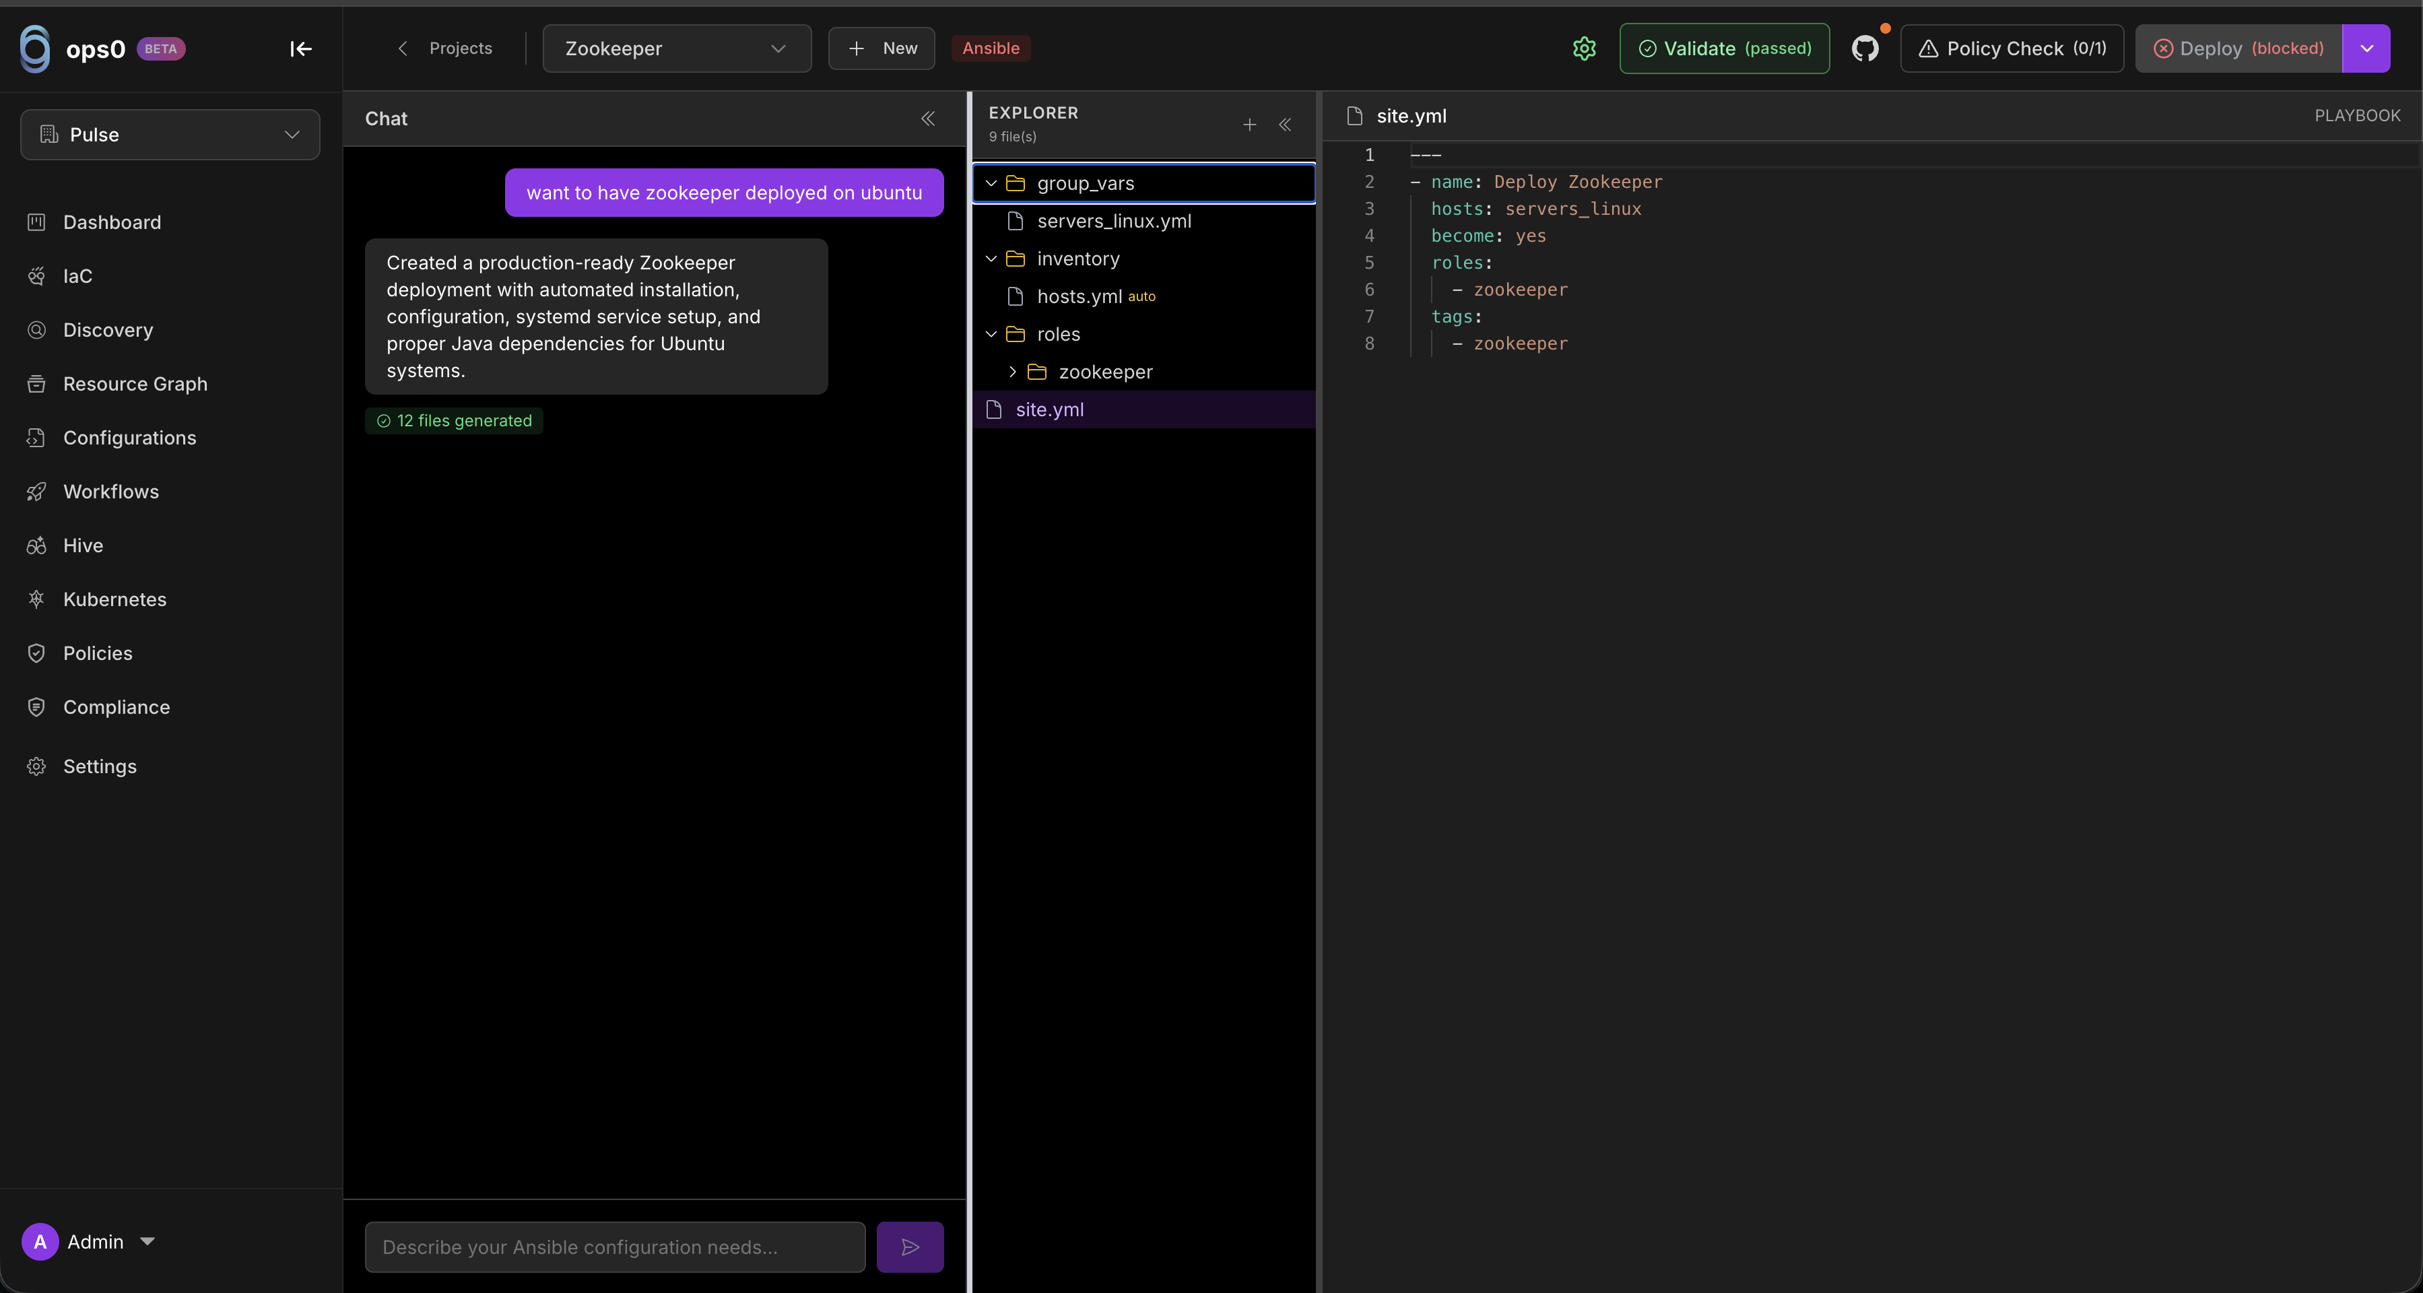This screenshot has height=1293, width=2423.
Task: Expand the zookeeper role folder
Action: coord(1012,372)
